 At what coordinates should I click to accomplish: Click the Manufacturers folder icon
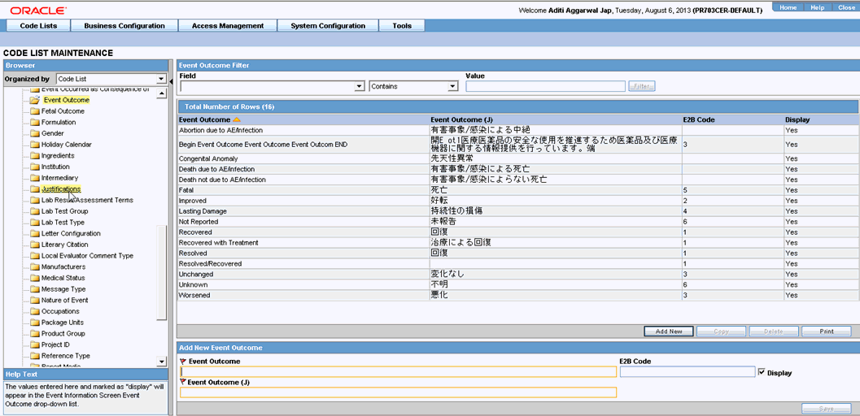tap(34, 266)
